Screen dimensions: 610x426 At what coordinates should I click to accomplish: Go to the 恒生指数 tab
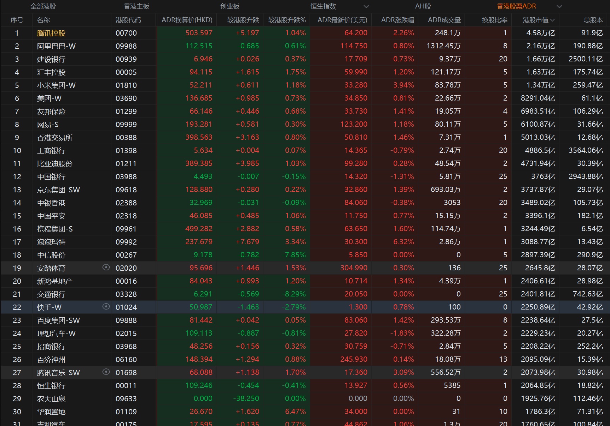coord(323,6)
